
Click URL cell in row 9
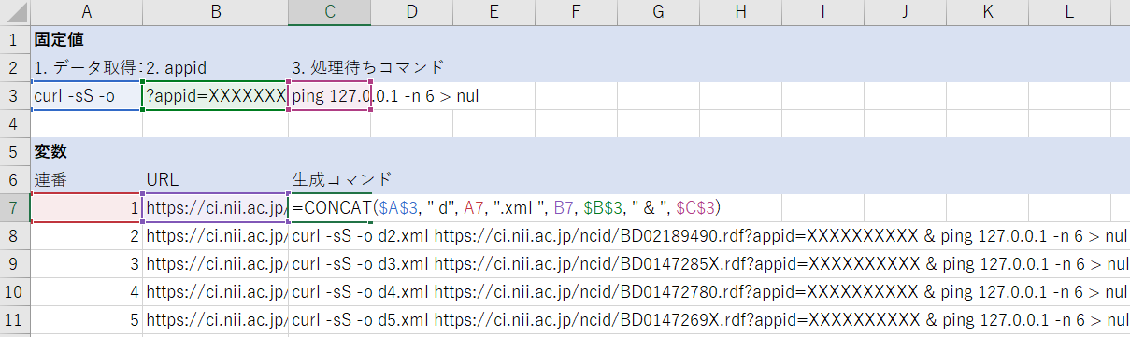(216, 264)
